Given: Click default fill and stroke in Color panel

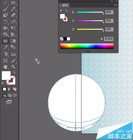Looking at the screenshot, I should [x=61, y=11].
